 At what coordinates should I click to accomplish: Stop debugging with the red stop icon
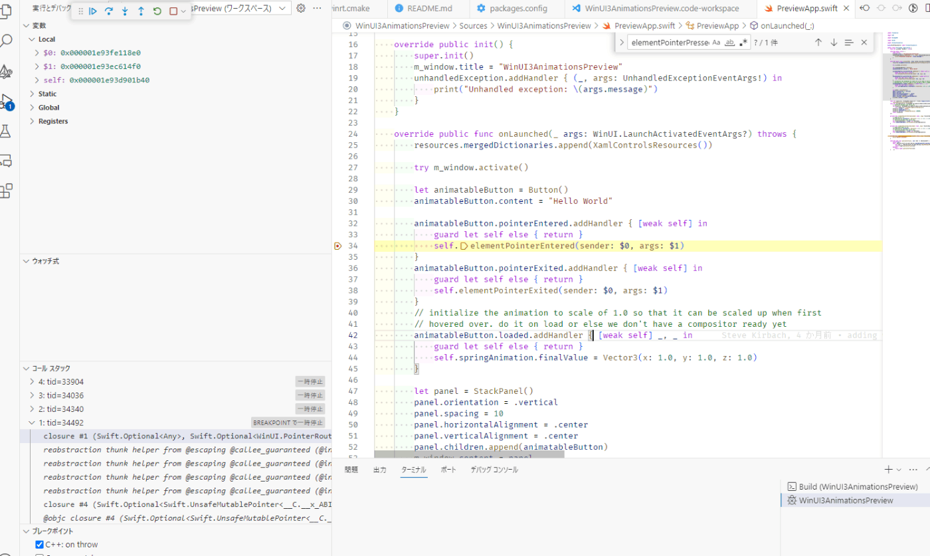[172, 11]
